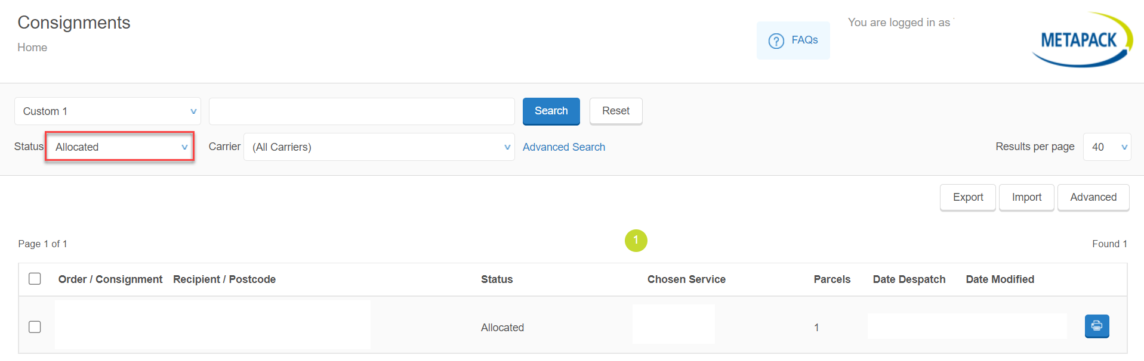This screenshot has height=361, width=1144.
Task: Click the blue Search button
Action: pos(551,111)
